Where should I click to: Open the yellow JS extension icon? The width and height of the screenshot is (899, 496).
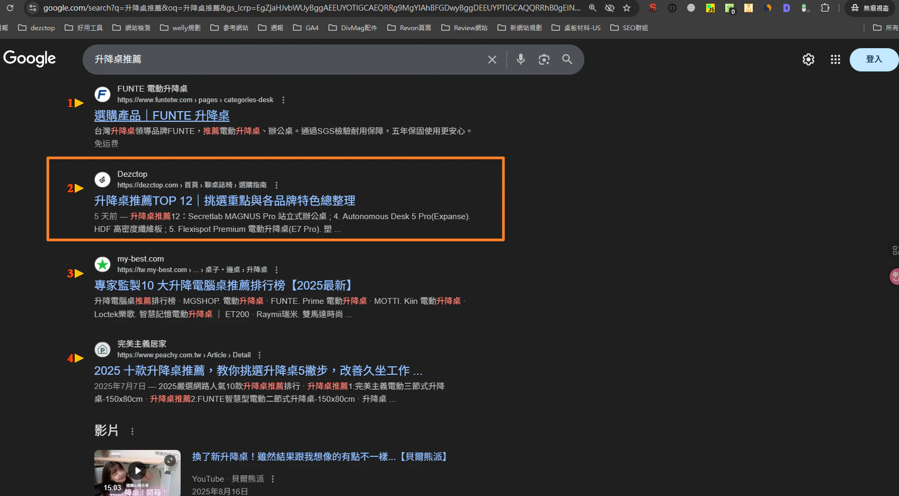click(x=710, y=8)
